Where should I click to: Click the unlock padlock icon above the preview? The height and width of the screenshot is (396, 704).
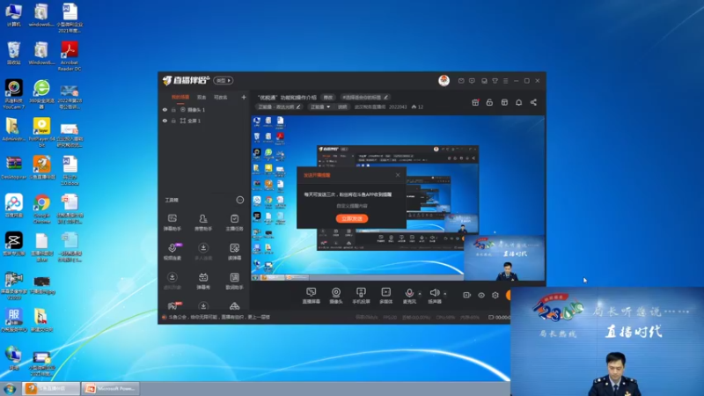point(489,102)
